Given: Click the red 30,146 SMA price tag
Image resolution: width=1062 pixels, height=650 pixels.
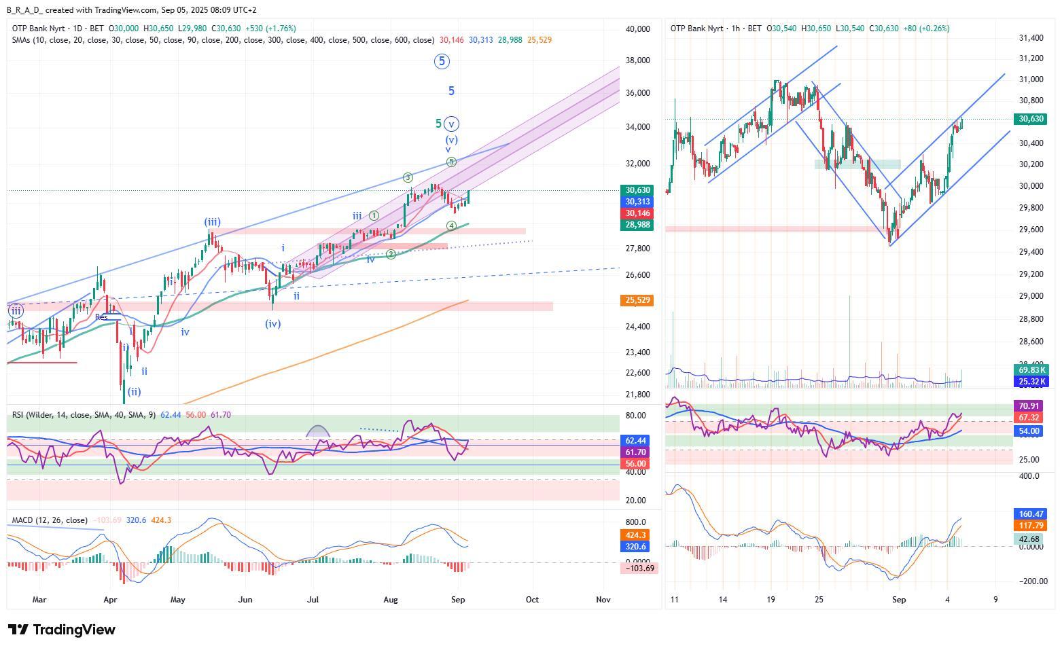Looking at the screenshot, I should click(x=637, y=213).
